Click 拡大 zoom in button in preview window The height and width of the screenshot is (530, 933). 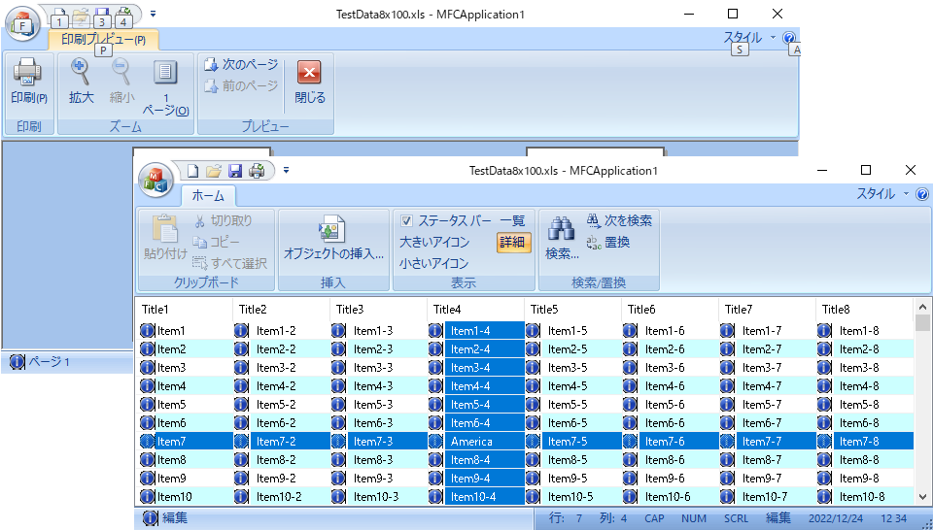pyautogui.click(x=81, y=83)
